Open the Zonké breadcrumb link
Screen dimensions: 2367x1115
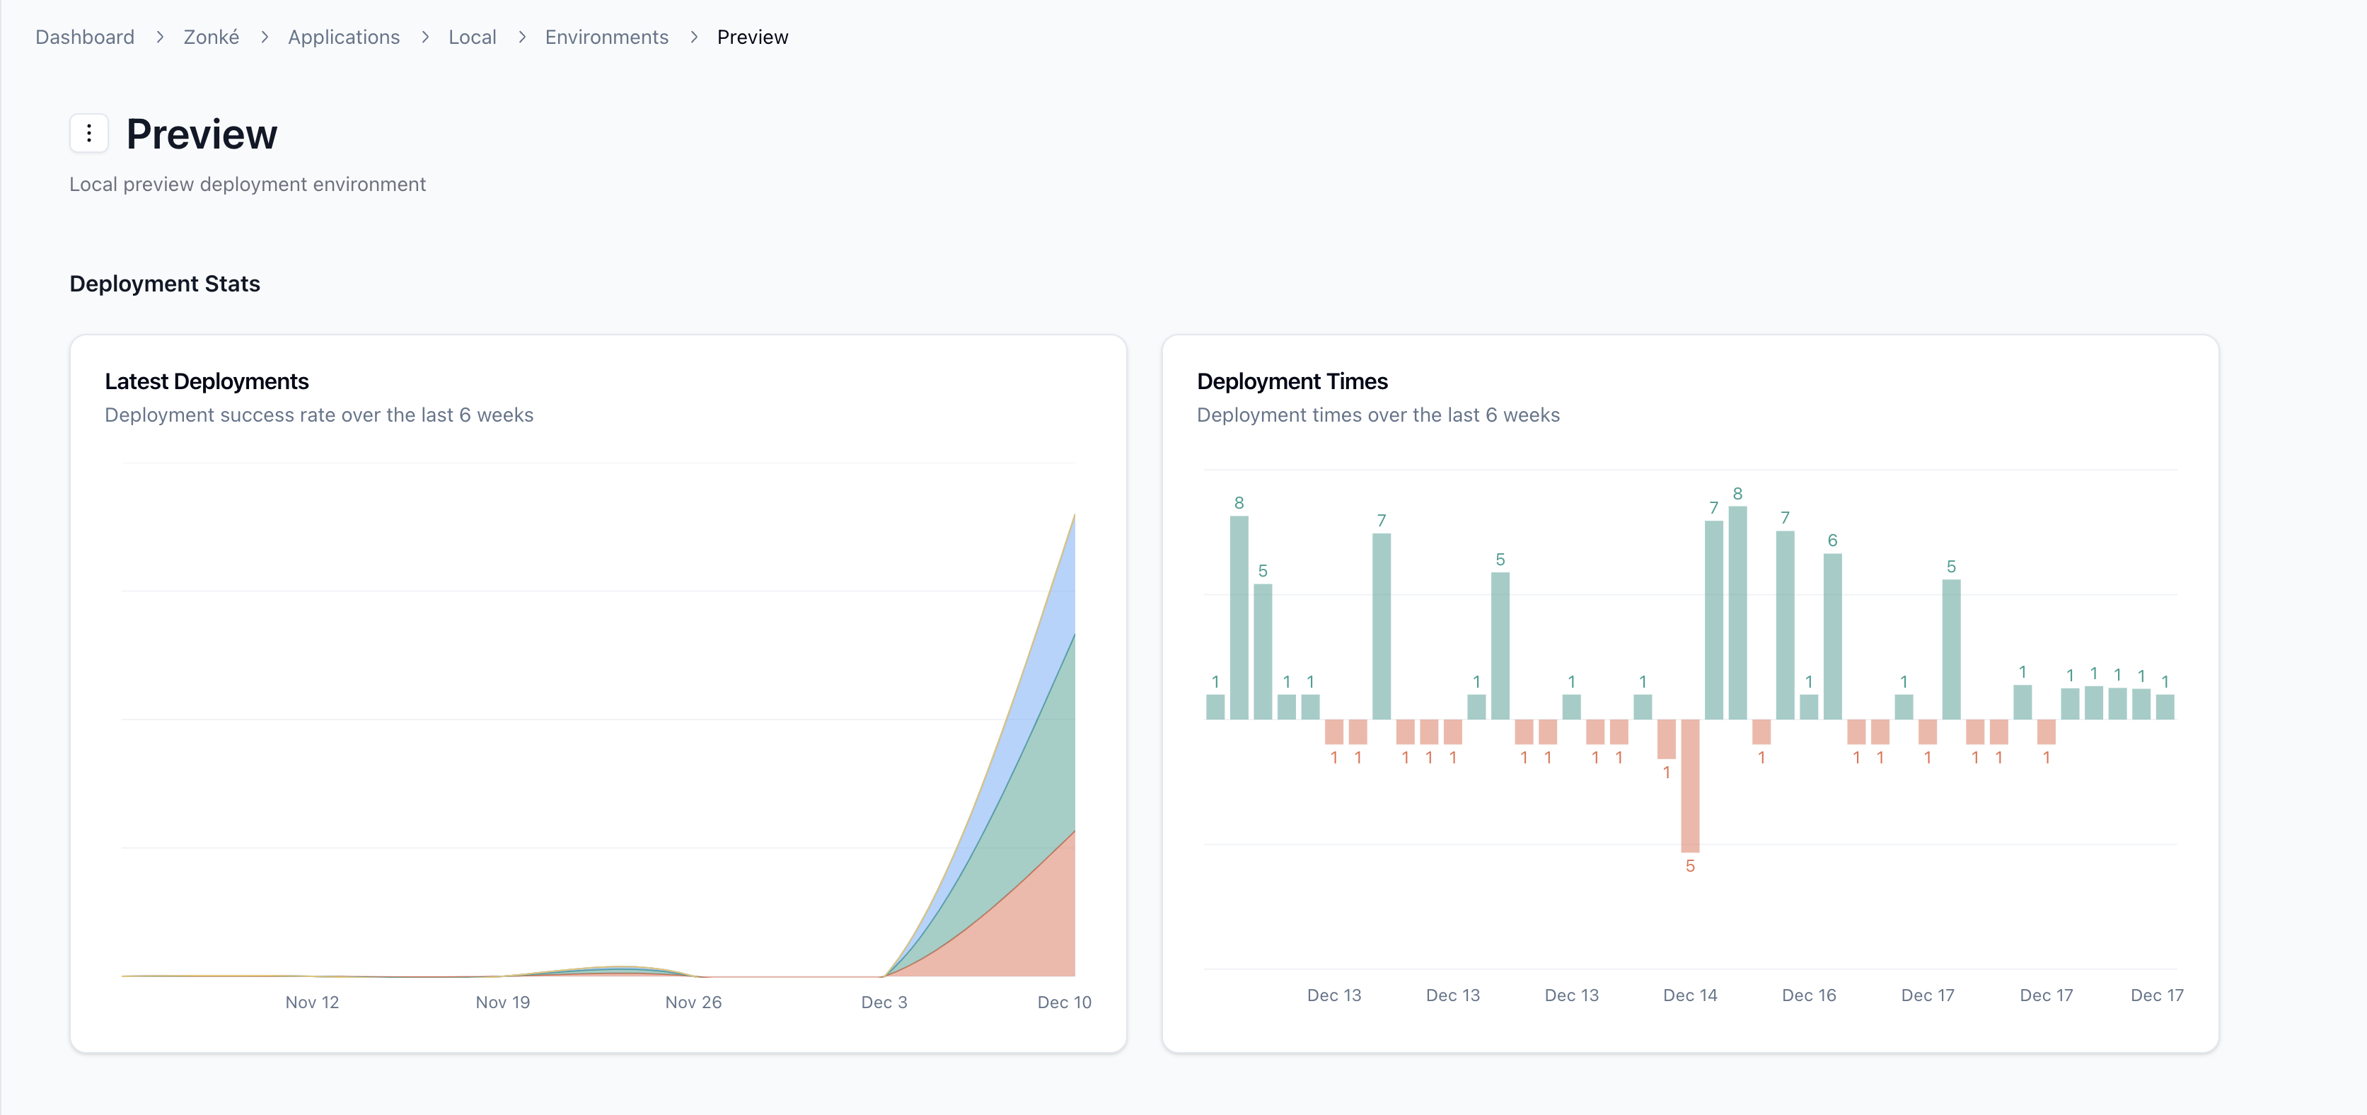click(210, 37)
